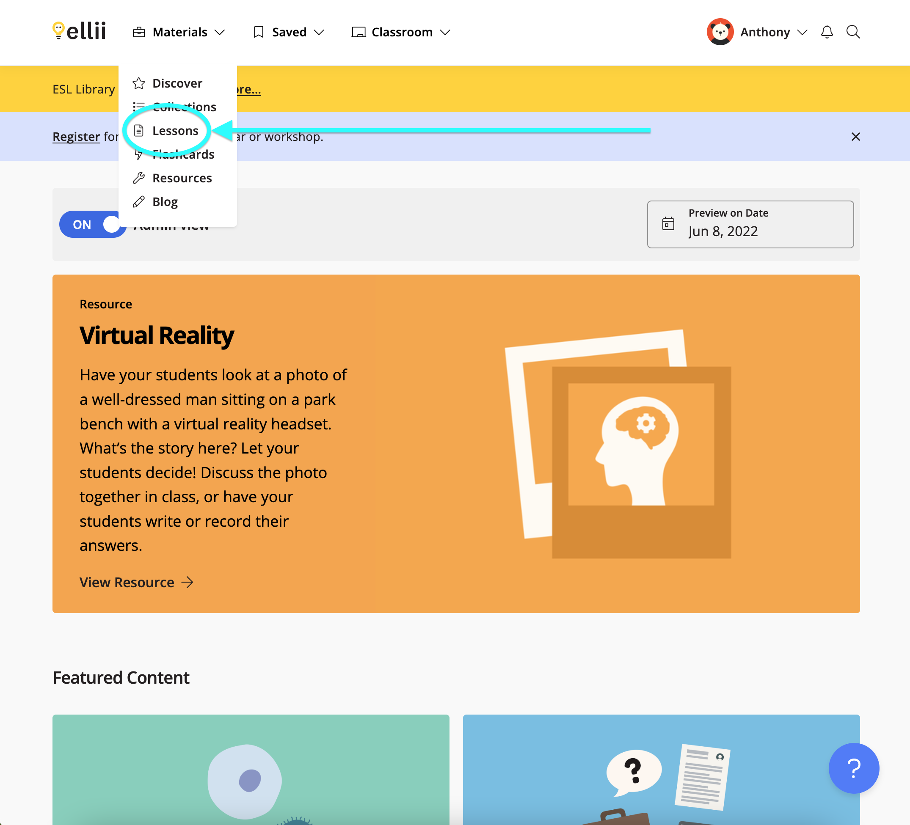Expand the Saved dropdown
Image resolution: width=910 pixels, height=825 pixels.
pyautogui.click(x=289, y=32)
